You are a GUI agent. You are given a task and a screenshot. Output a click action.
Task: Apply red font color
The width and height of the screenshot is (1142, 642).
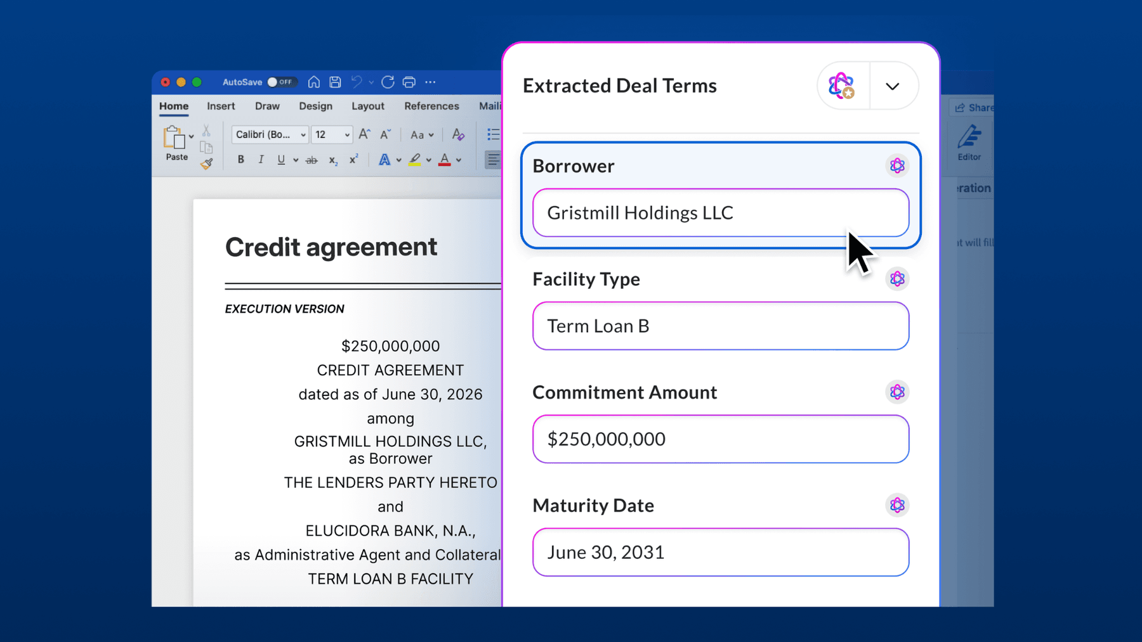(445, 160)
